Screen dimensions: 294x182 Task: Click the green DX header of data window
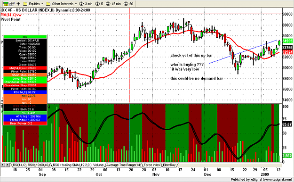25,37
